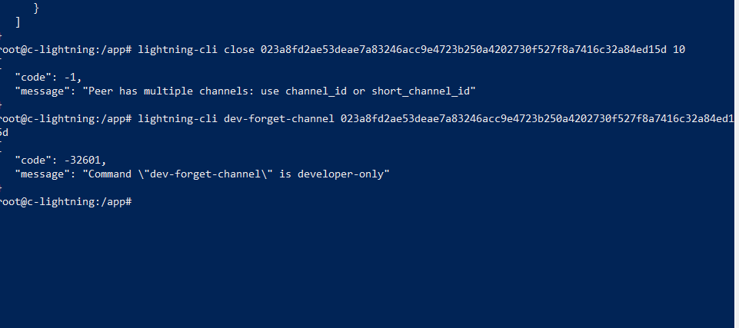Click the error code value -1
This screenshot has height=328, width=739.
(x=71, y=78)
